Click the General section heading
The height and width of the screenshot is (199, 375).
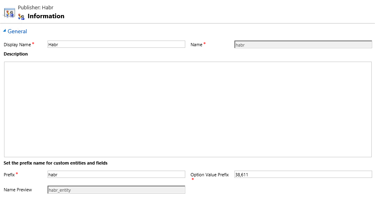pyautogui.click(x=17, y=31)
